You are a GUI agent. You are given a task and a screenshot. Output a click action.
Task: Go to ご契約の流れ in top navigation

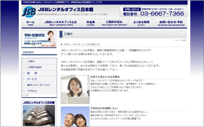click(x=114, y=23)
